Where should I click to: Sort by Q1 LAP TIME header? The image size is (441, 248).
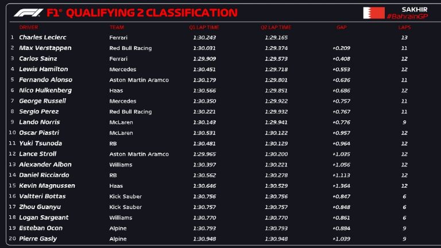[204, 27]
